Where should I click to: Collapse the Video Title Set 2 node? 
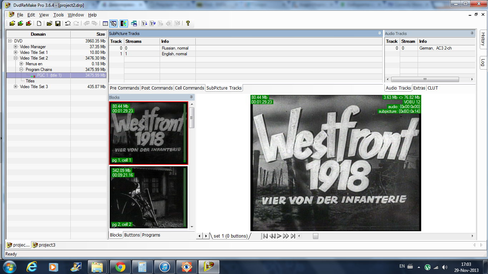point(16,58)
